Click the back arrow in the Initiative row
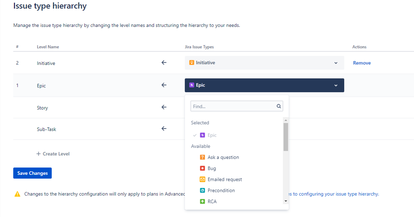This screenshot has width=414, height=217. coord(164,62)
